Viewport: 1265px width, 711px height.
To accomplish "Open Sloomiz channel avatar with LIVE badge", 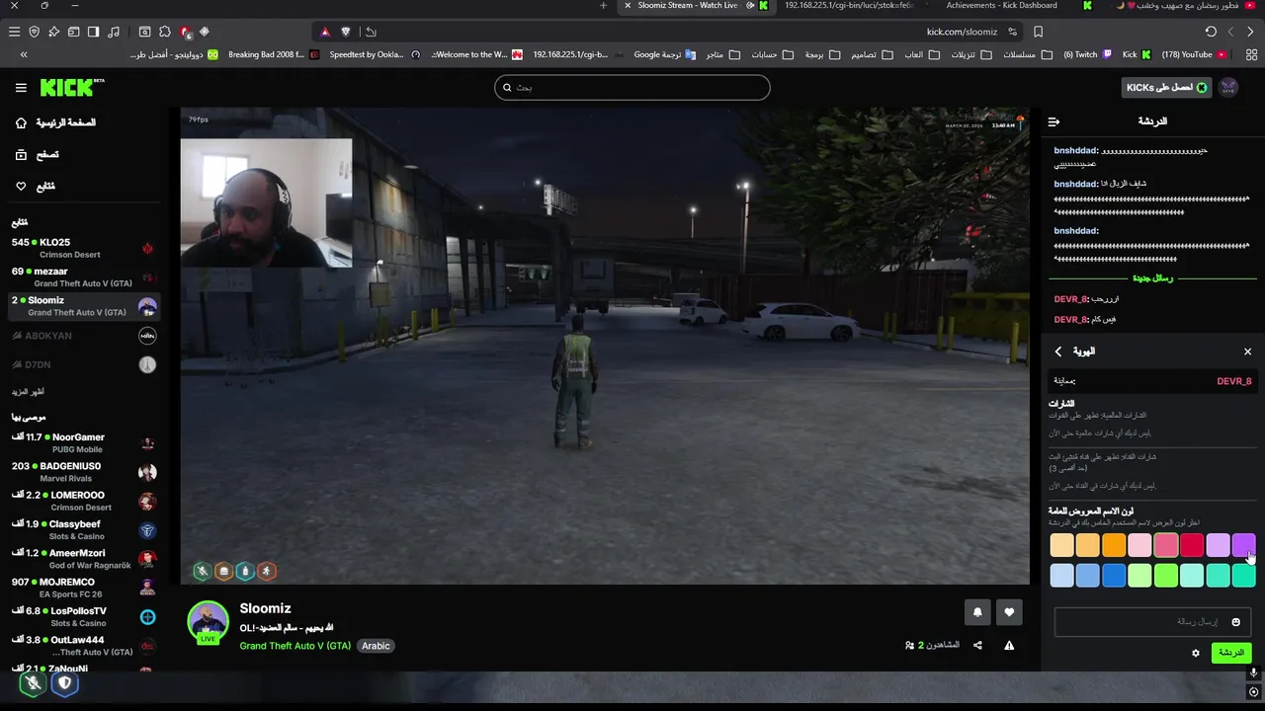I will point(208,622).
